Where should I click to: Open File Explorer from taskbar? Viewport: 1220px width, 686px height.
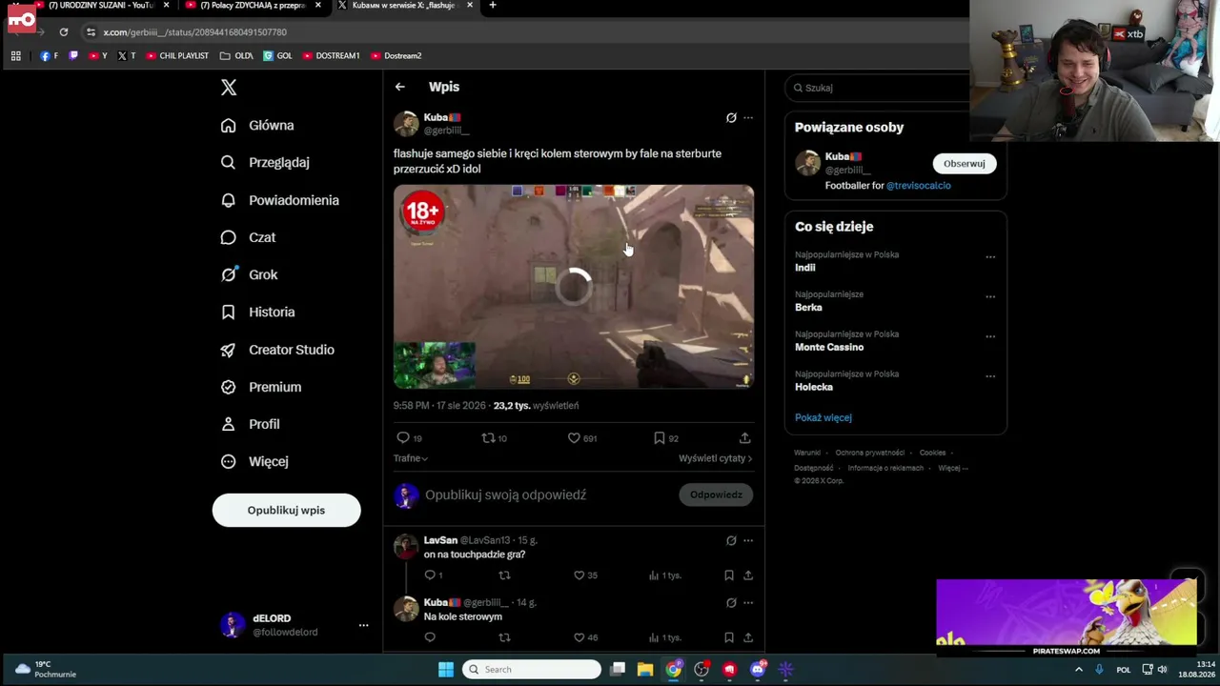pos(645,669)
